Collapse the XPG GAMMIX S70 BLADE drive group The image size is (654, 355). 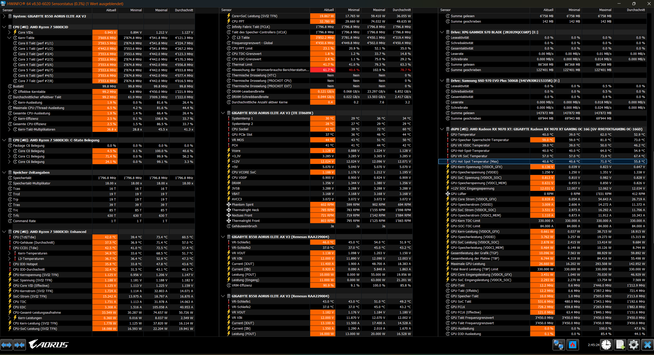(x=442, y=32)
